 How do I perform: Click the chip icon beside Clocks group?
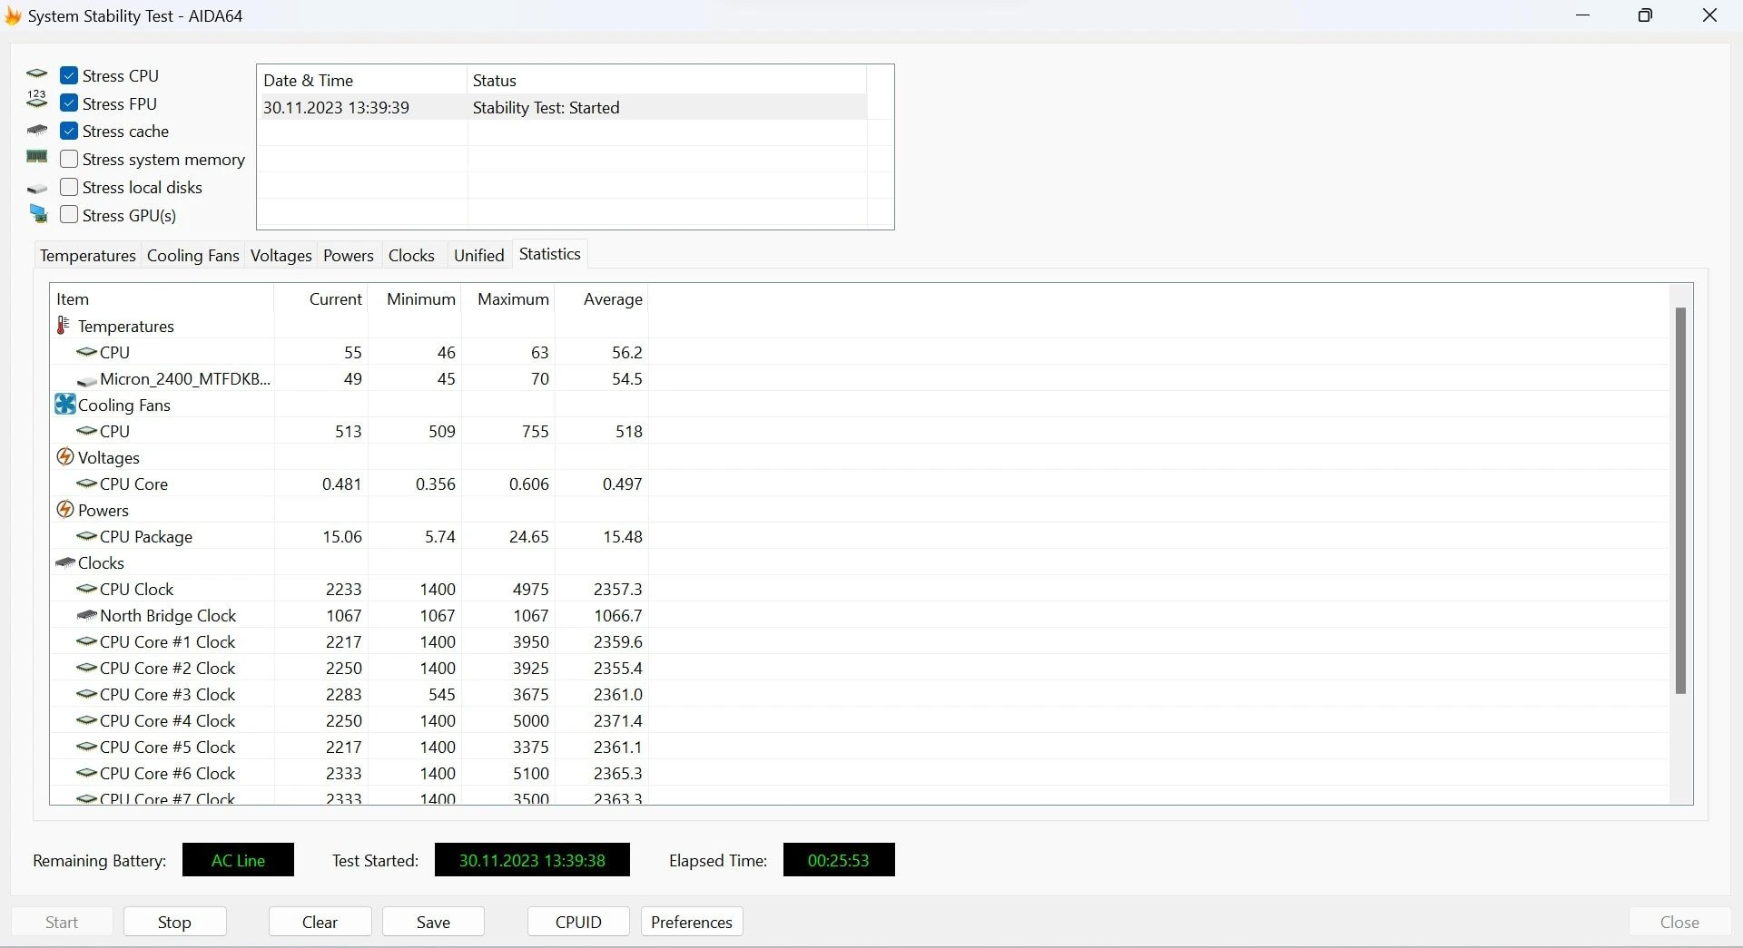64,562
